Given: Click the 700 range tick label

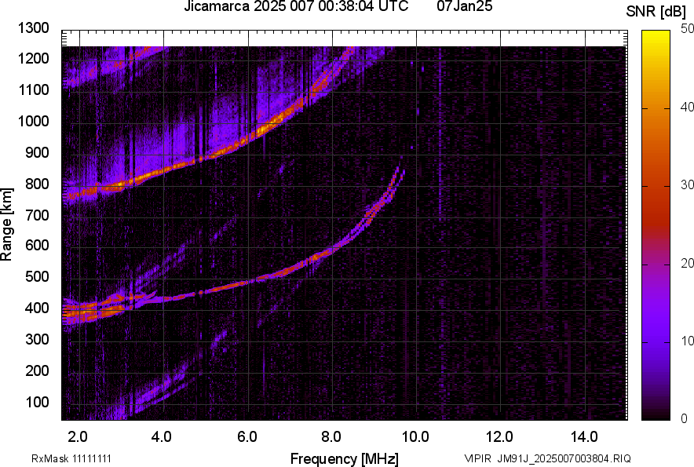Looking at the screenshot, I should pyautogui.click(x=37, y=215).
